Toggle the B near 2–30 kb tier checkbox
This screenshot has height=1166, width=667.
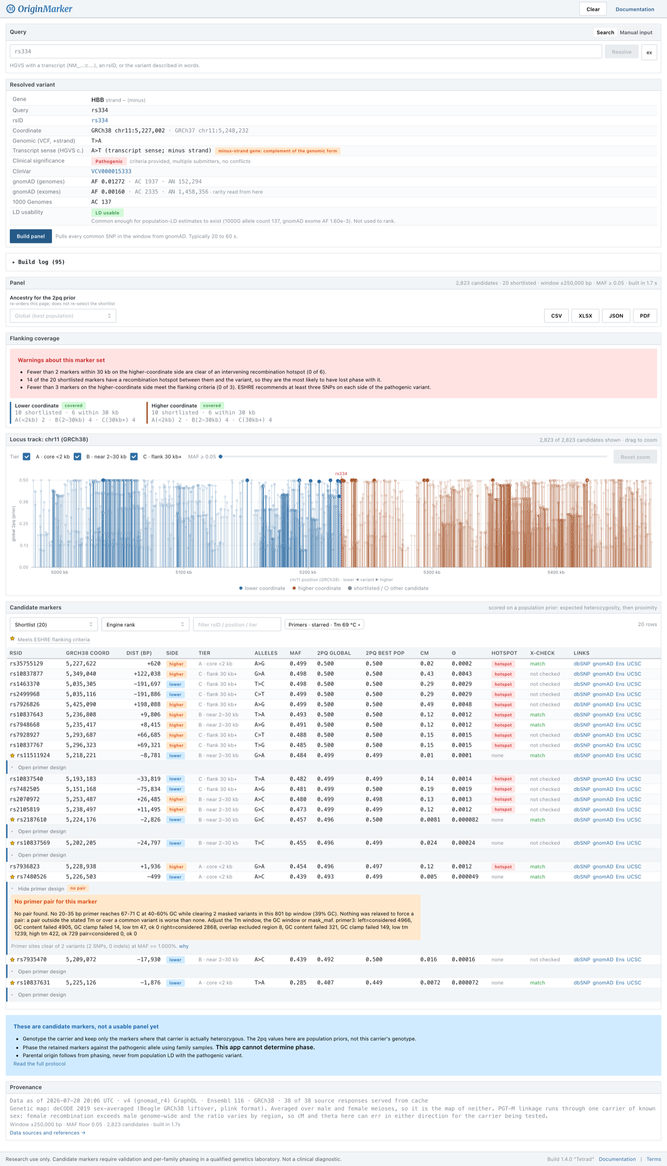[78, 456]
